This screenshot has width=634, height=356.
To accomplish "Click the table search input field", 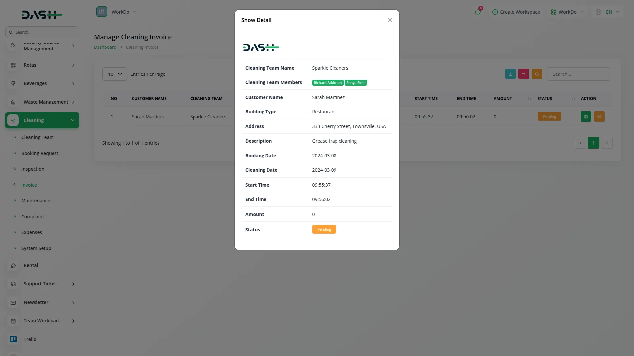I will pos(578,74).
